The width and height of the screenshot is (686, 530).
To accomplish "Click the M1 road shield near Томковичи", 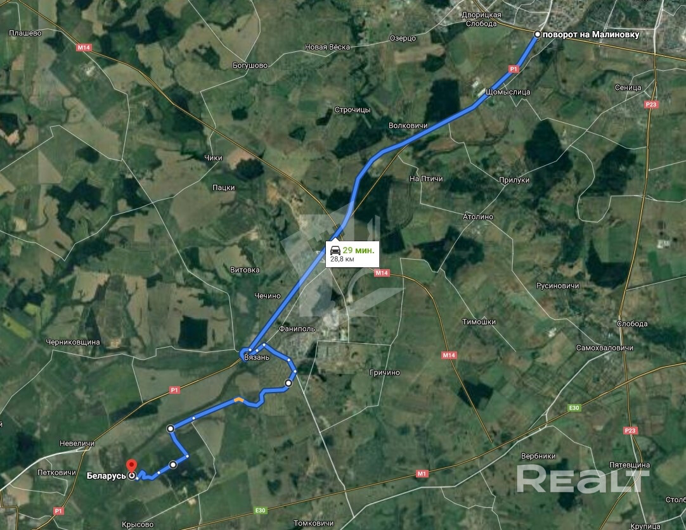I will (422, 474).
